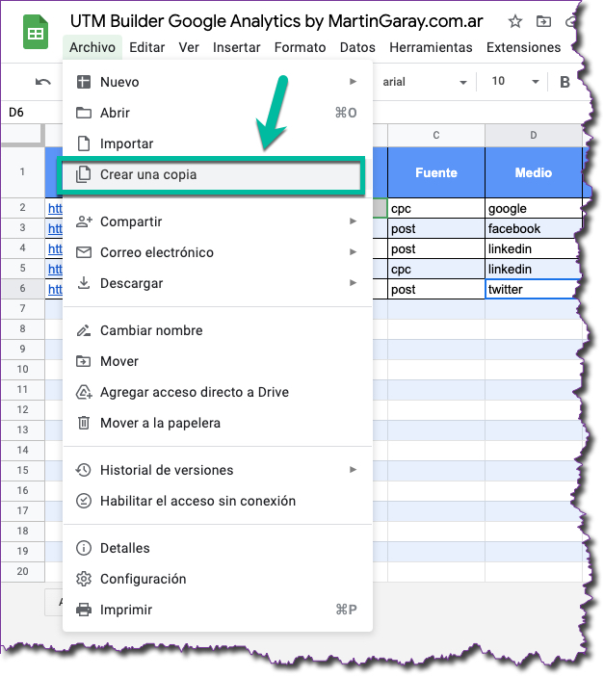Click the Crear una copia icon
This screenshot has width=604, height=676.
(x=83, y=174)
